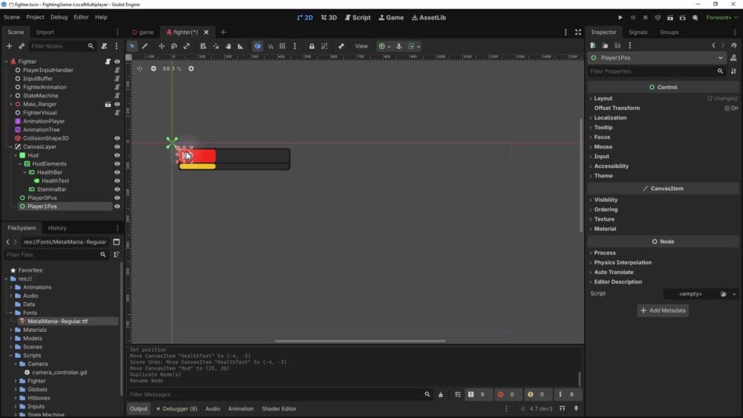Run the project with play button
The width and height of the screenshot is (743, 418).
tap(620, 18)
